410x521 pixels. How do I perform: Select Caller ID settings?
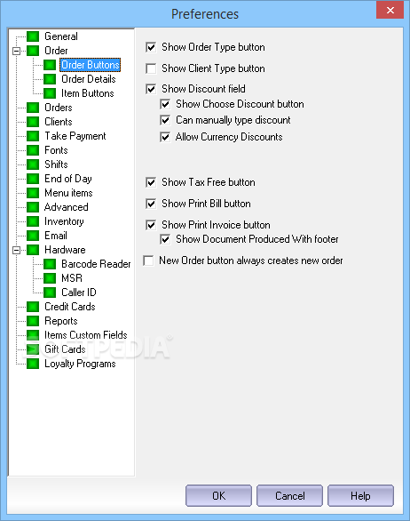(x=79, y=293)
